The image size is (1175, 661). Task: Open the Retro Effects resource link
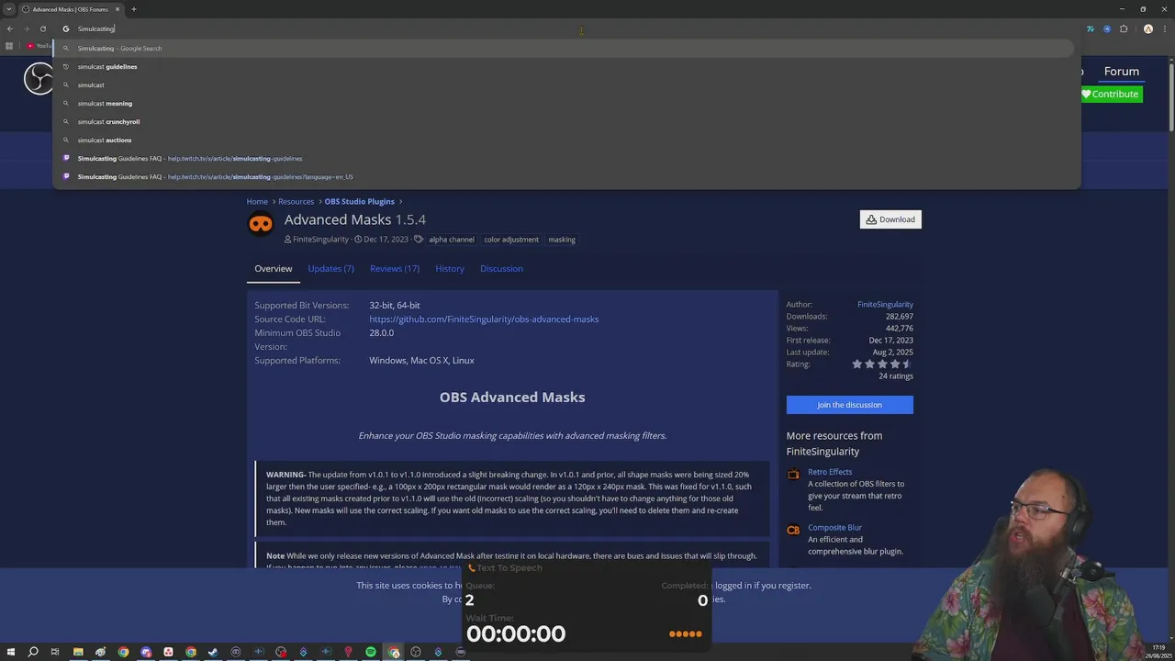point(830,472)
